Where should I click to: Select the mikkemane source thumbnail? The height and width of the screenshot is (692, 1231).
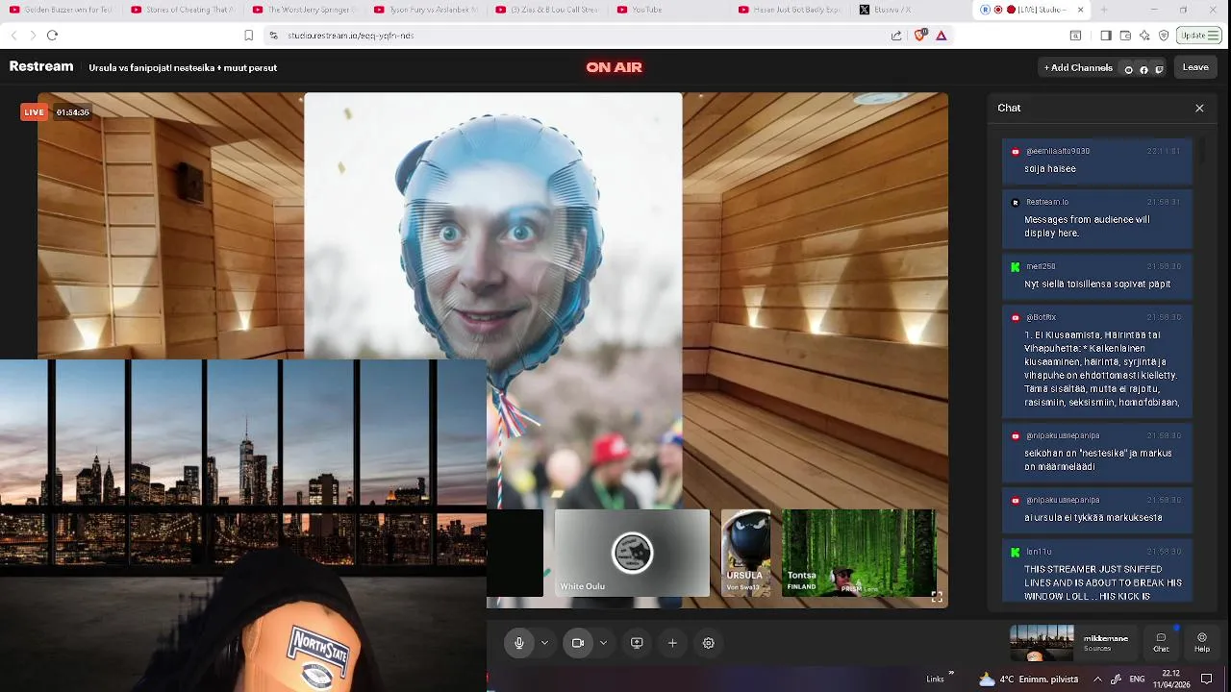1042,643
